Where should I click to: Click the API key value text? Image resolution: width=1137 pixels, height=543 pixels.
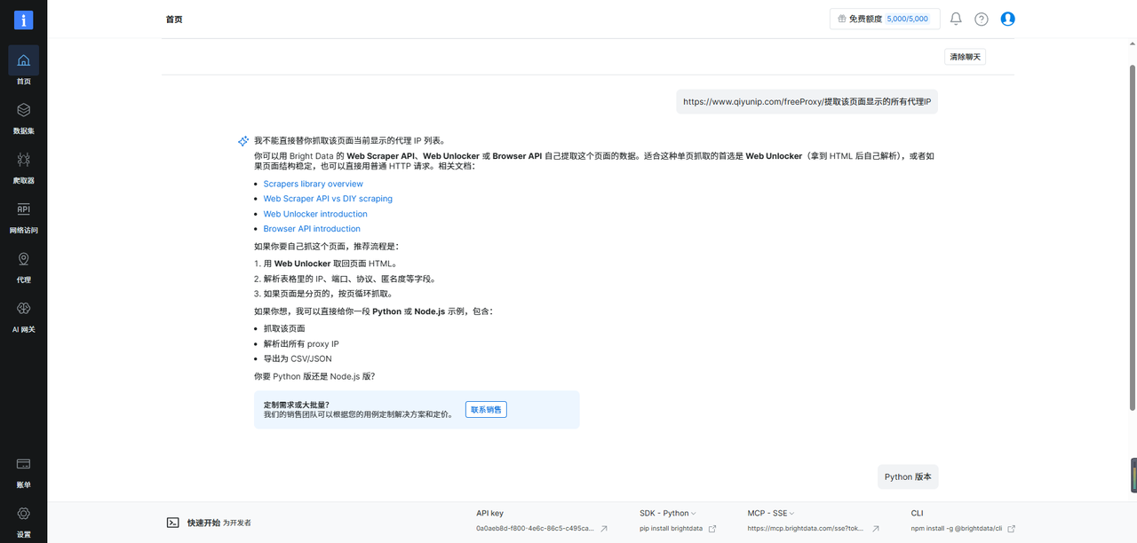click(x=535, y=529)
